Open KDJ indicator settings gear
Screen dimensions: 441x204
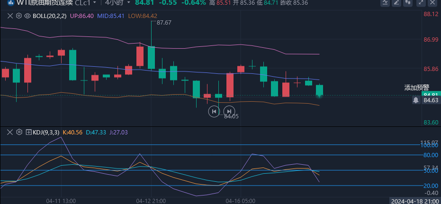point(19,132)
